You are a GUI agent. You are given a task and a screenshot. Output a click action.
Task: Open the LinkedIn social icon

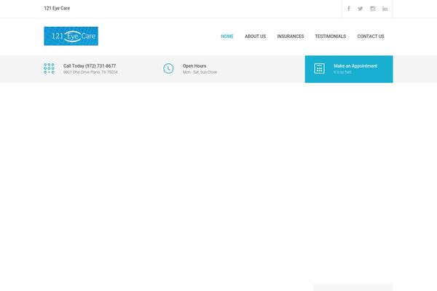tap(385, 9)
